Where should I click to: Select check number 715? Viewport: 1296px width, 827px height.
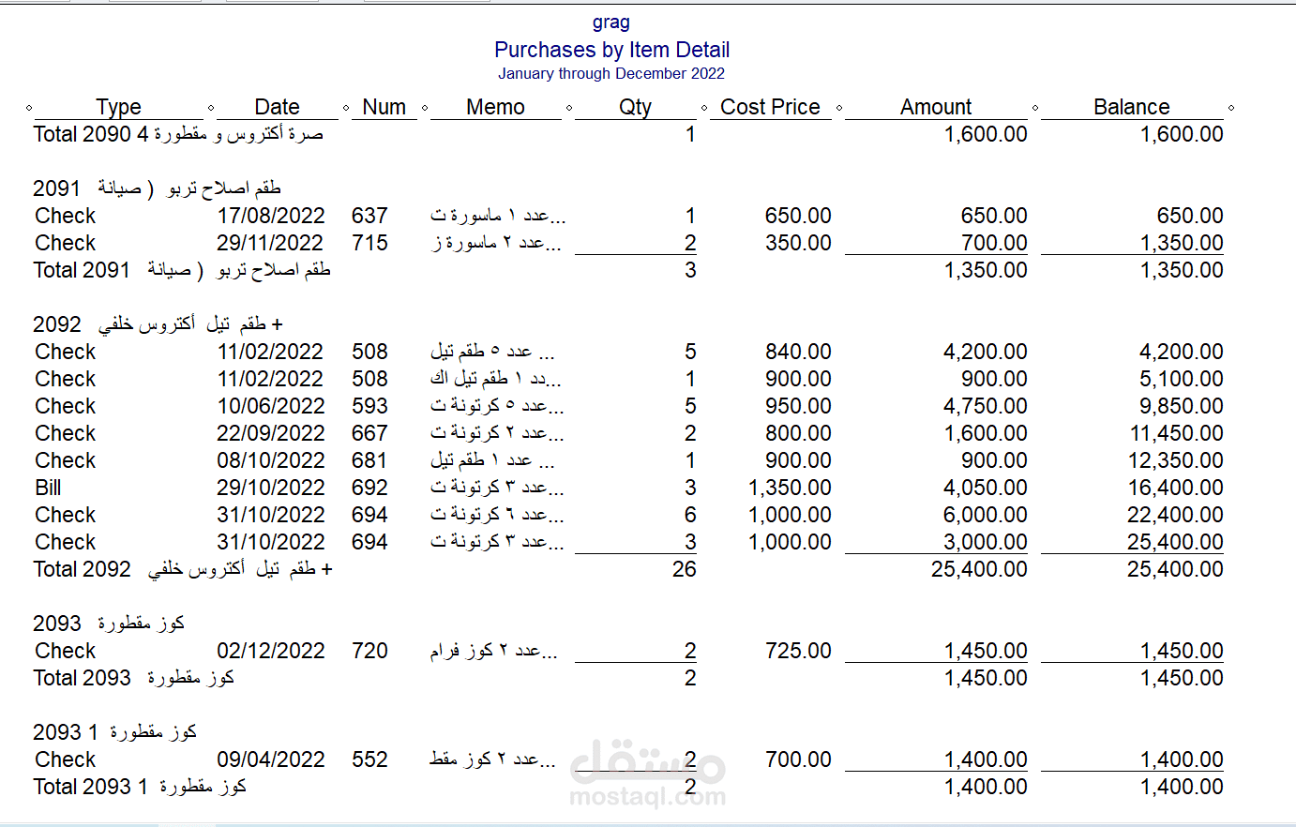tap(369, 243)
